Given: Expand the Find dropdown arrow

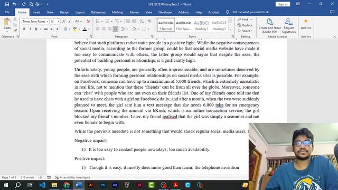Looking at the screenshot, I should (251, 20).
